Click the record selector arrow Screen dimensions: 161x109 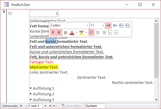point(4,11)
